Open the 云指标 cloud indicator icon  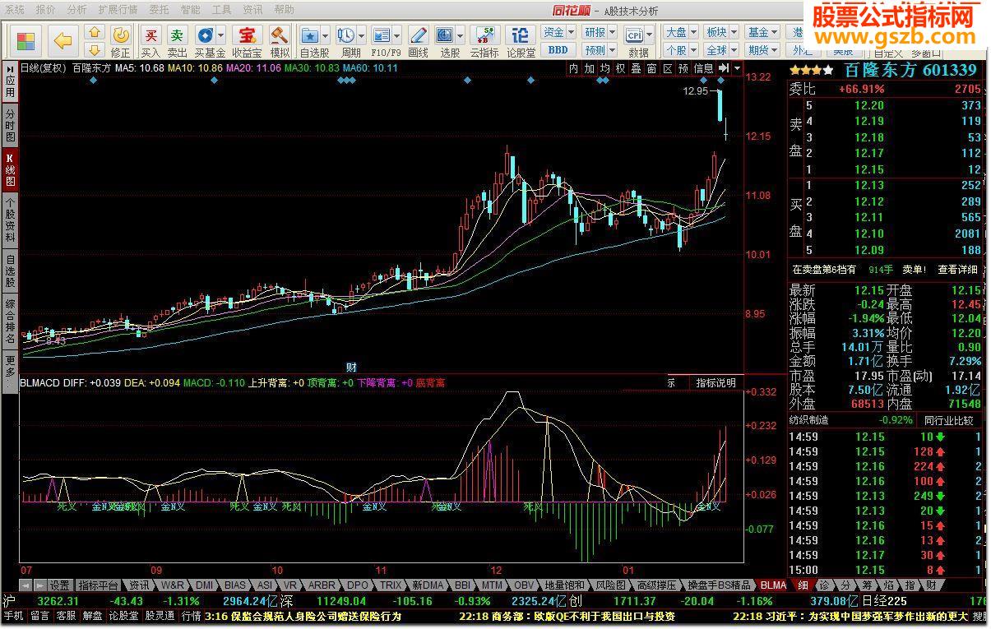coord(484,41)
